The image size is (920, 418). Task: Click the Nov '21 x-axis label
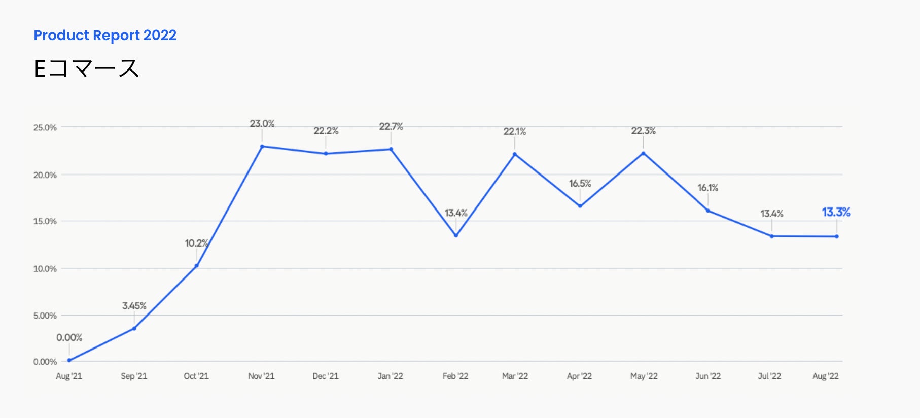click(x=261, y=376)
